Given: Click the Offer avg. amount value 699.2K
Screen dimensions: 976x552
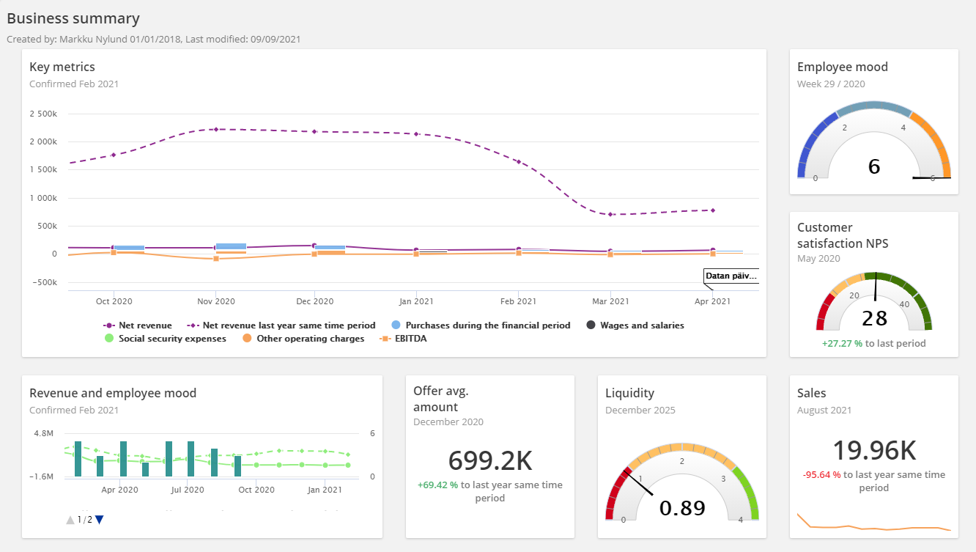Looking at the screenshot, I should coord(489,460).
